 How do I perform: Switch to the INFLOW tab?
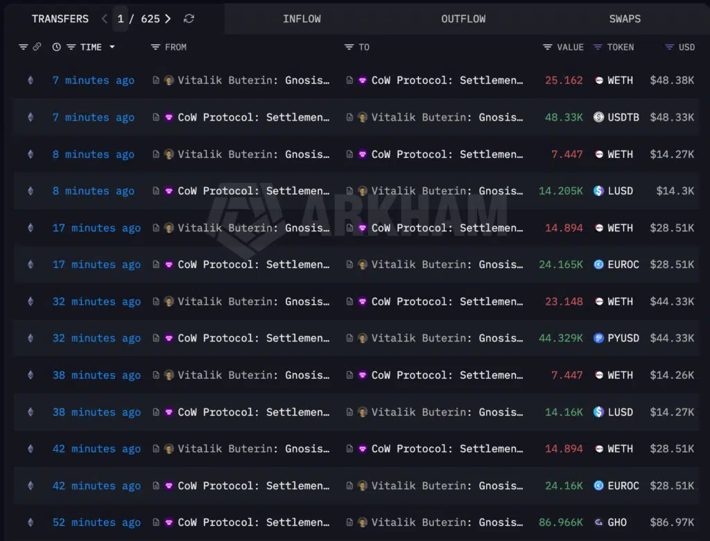(x=302, y=19)
